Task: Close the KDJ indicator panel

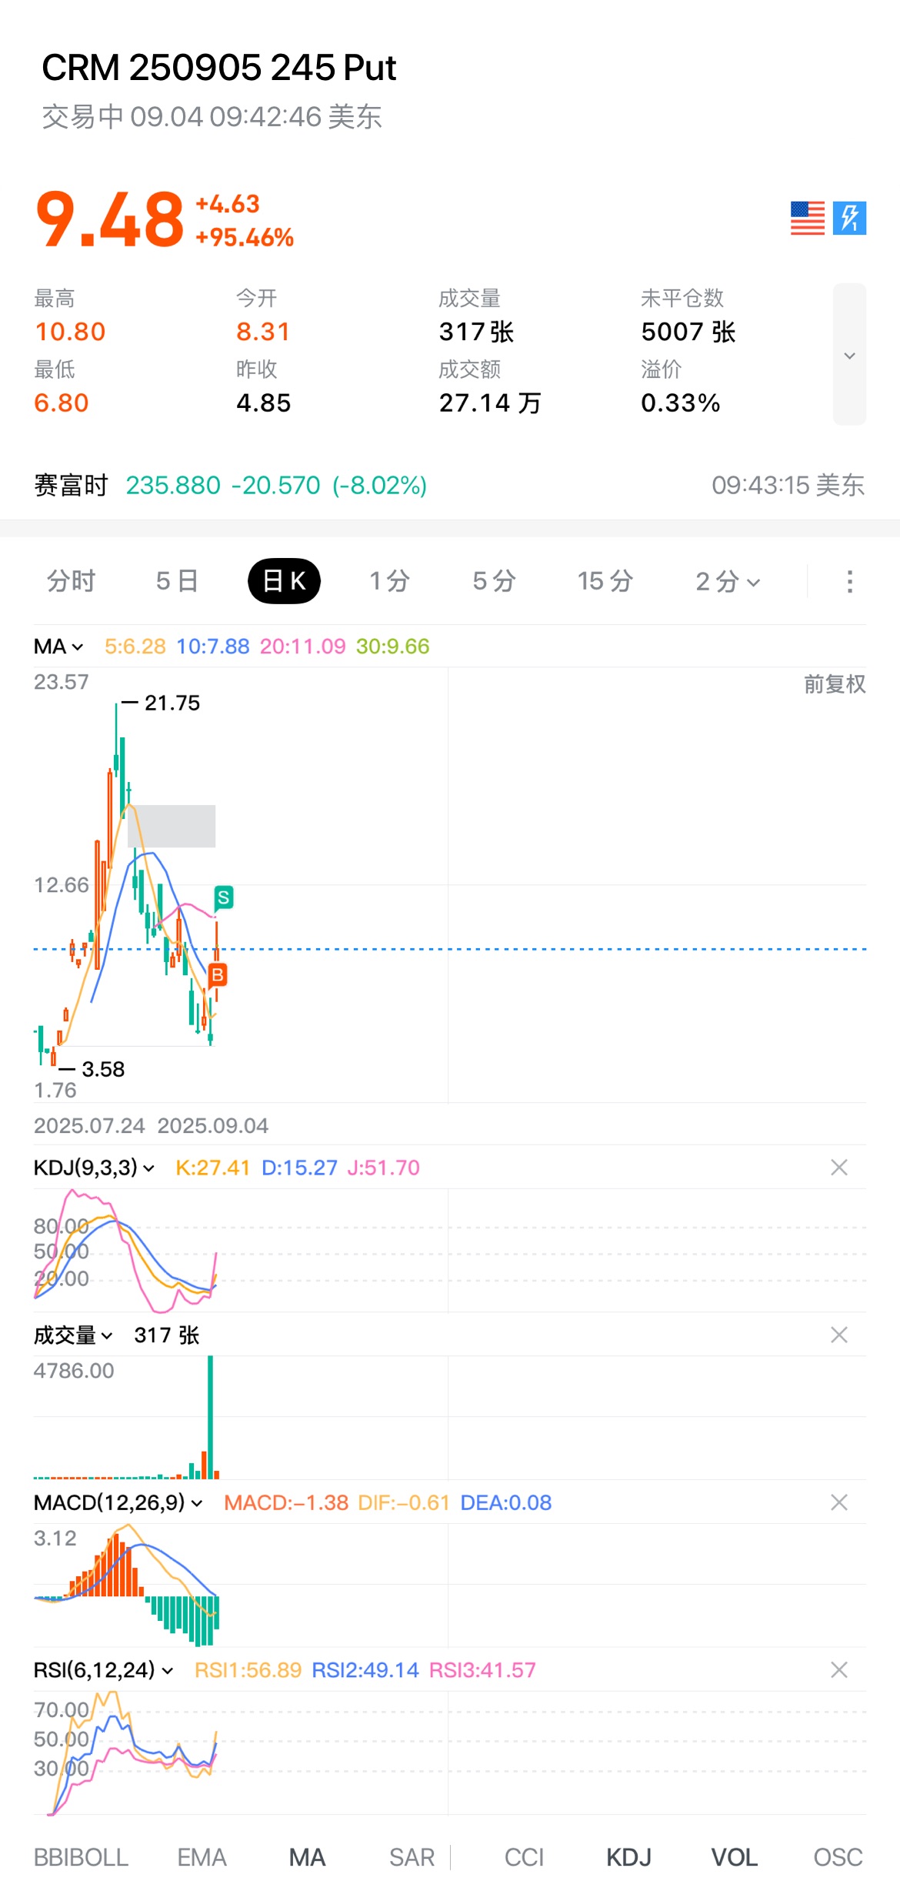Action: pos(838,1168)
